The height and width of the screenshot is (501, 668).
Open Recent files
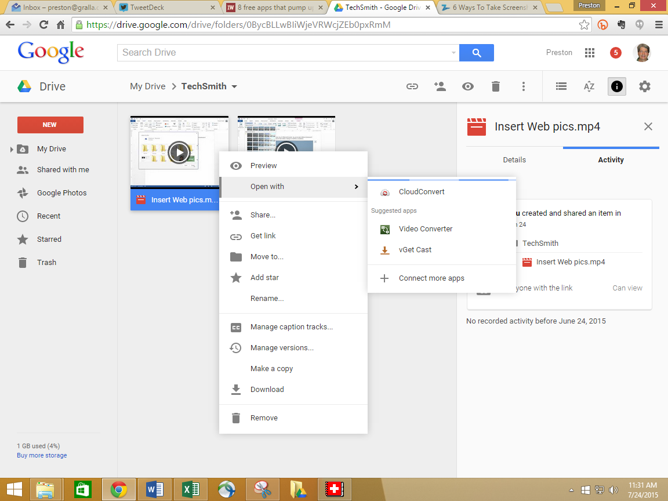[49, 216]
